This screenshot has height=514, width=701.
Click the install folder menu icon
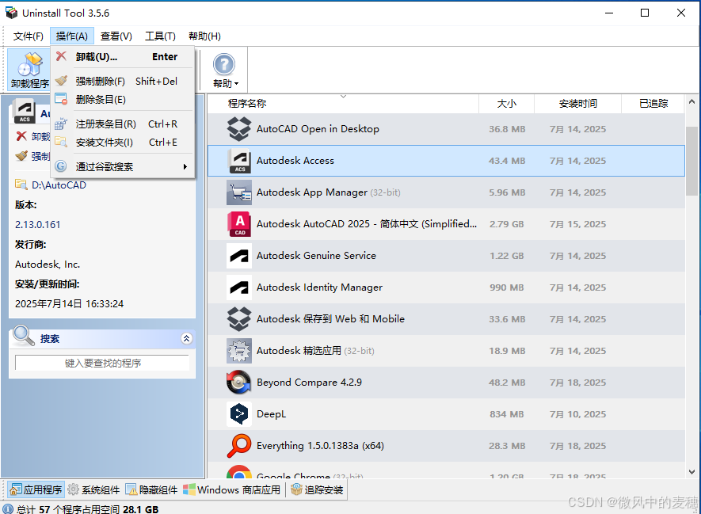(x=61, y=142)
